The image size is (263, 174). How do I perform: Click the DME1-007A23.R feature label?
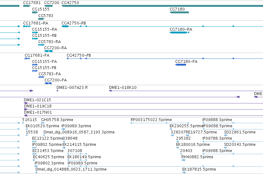coord(72,88)
